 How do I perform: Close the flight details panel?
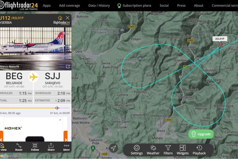tap(68, 18)
